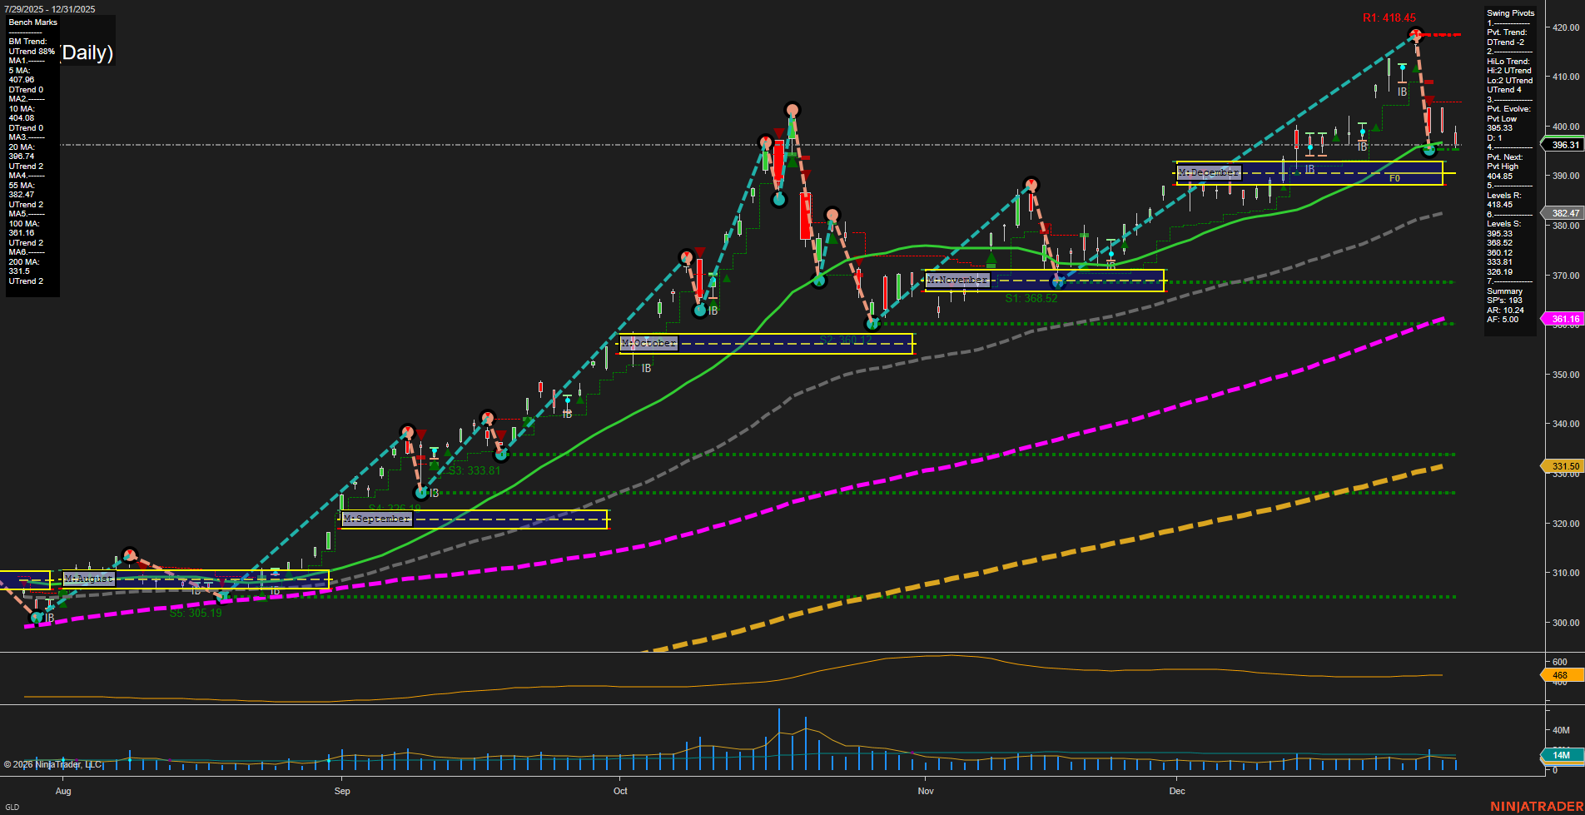Viewport: 1585px width, 815px height.
Task: Select the teal pivot dot at the recent December low
Action: [1428, 151]
